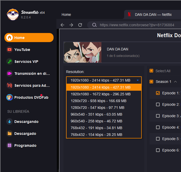Click the Servicios para Ad... crossed icon
This screenshot has height=172, width=181.
coord(9,85)
